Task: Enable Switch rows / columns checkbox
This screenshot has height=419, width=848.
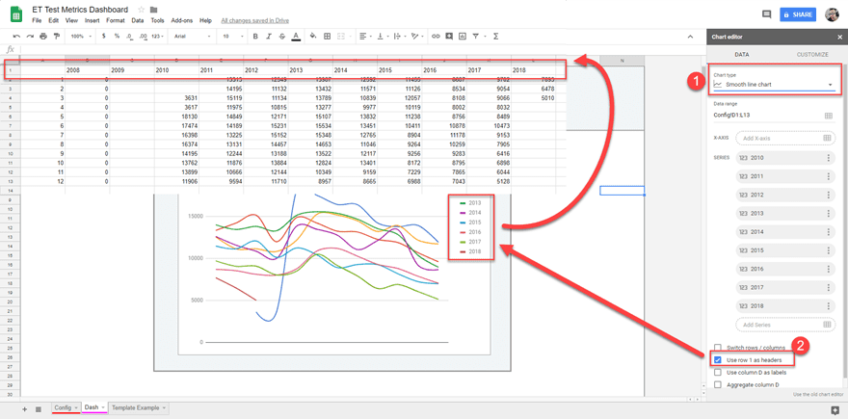Action: coord(718,348)
